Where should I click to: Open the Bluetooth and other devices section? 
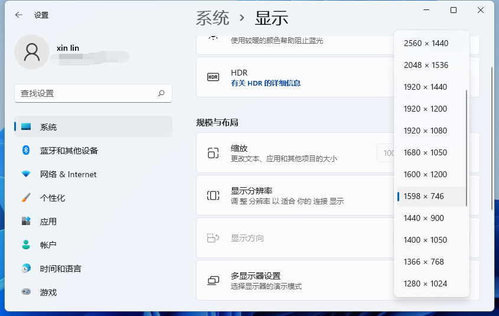pos(26,151)
